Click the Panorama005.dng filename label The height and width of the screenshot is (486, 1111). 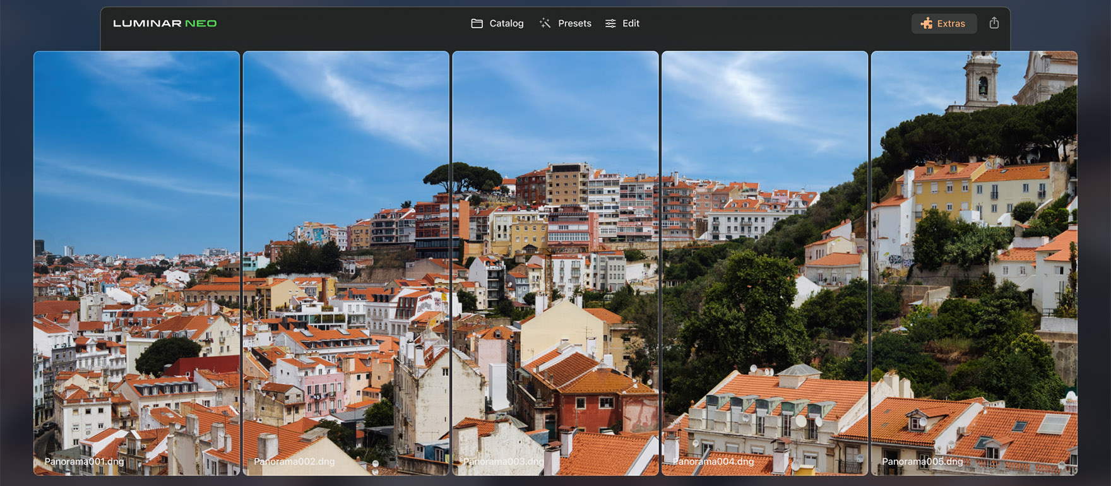pyautogui.click(x=922, y=461)
